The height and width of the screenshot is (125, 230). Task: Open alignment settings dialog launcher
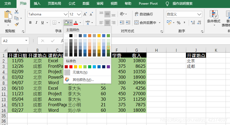click(162, 31)
